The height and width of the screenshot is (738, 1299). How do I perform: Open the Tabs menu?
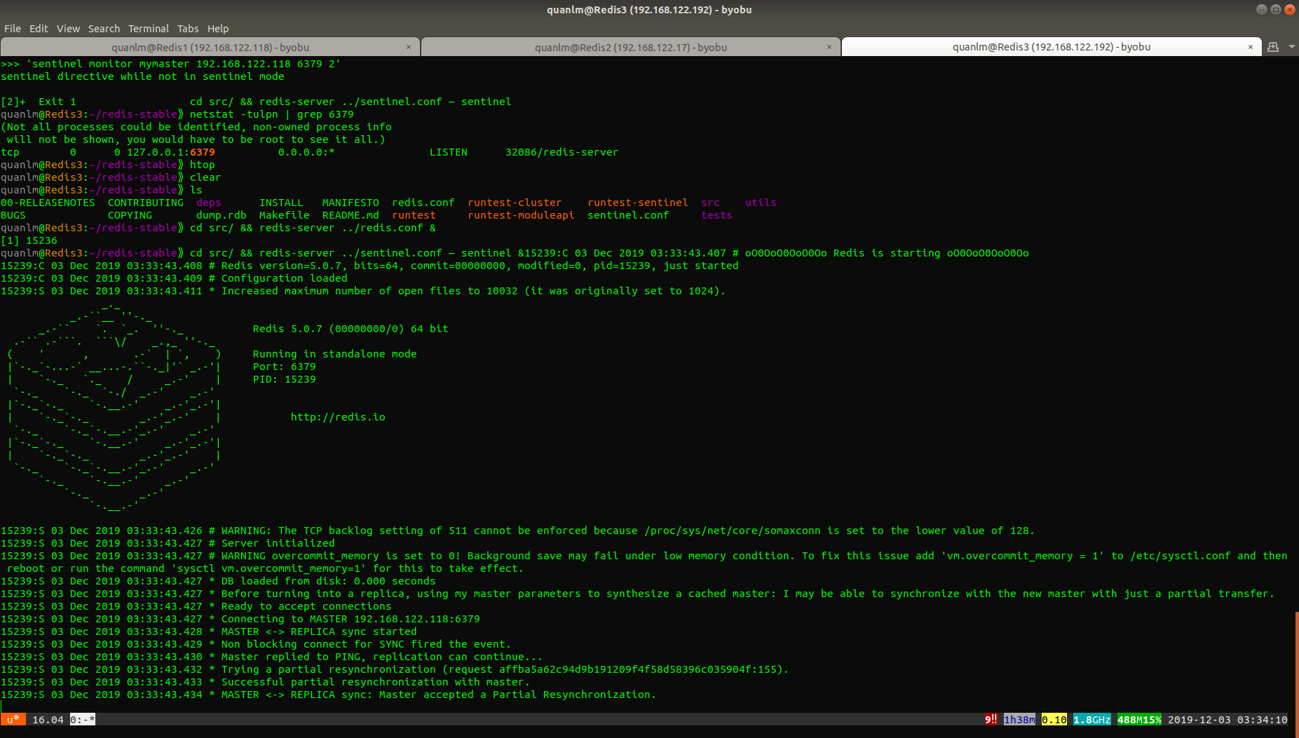188,29
